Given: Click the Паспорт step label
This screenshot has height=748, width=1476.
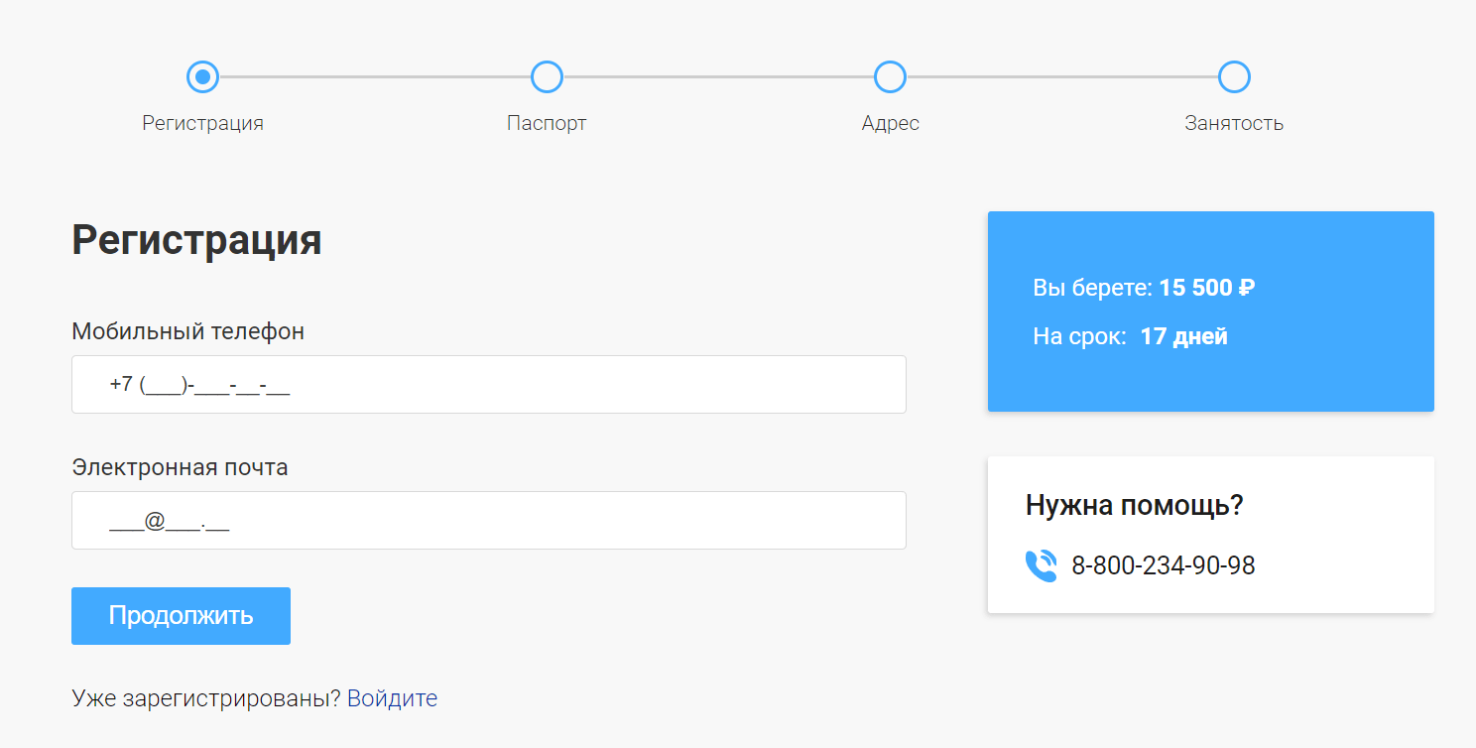Looking at the screenshot, I should coord(547,123).
